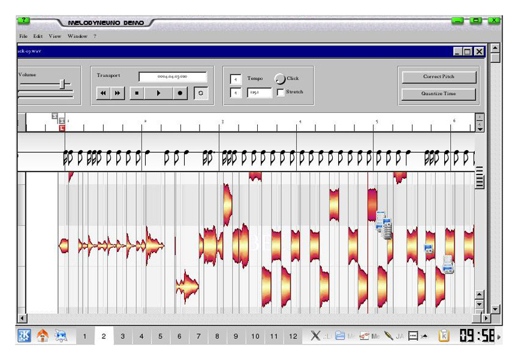Adjust the Volume slider handle

click(62, 84)
